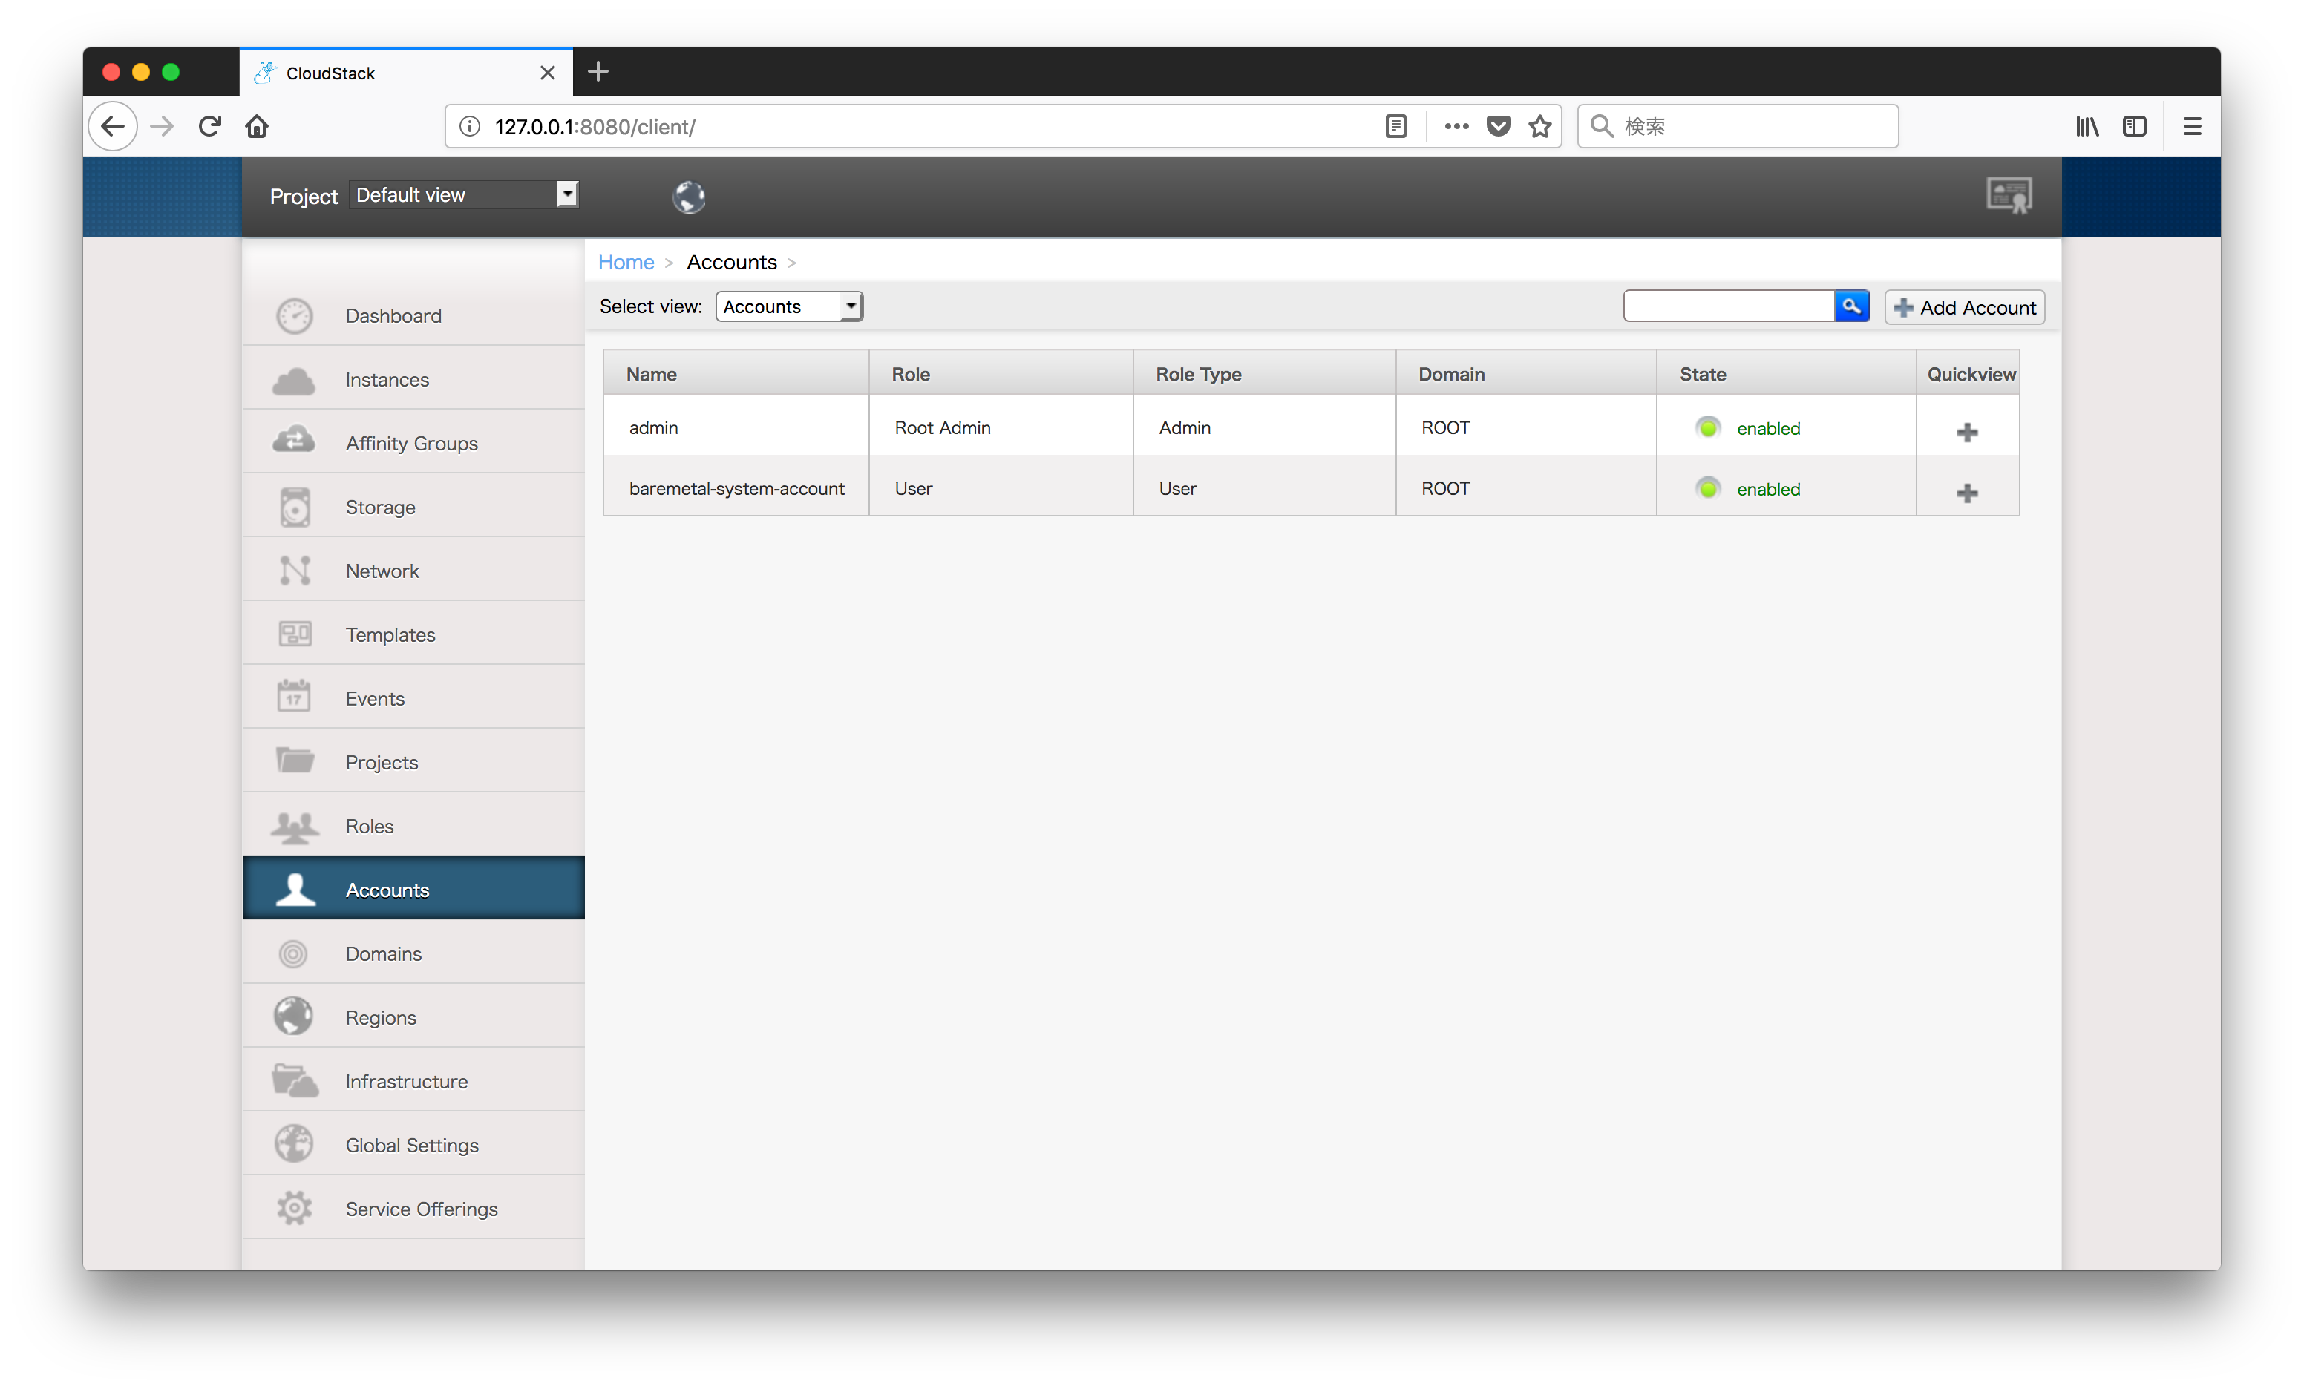Viewport: 2304px width, 1389px height.
Task: Click the Domains target icon
Action: tap(294, 953)
